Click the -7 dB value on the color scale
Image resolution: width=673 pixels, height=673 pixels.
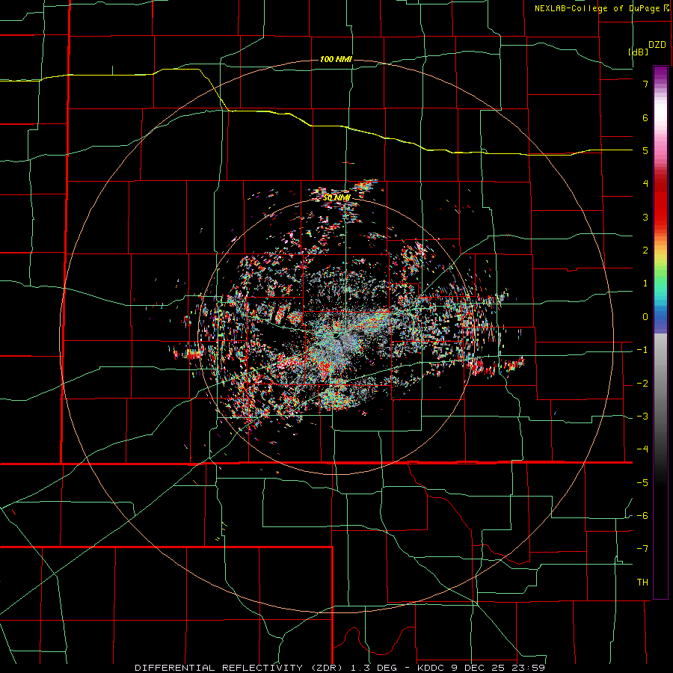(642, 549)
